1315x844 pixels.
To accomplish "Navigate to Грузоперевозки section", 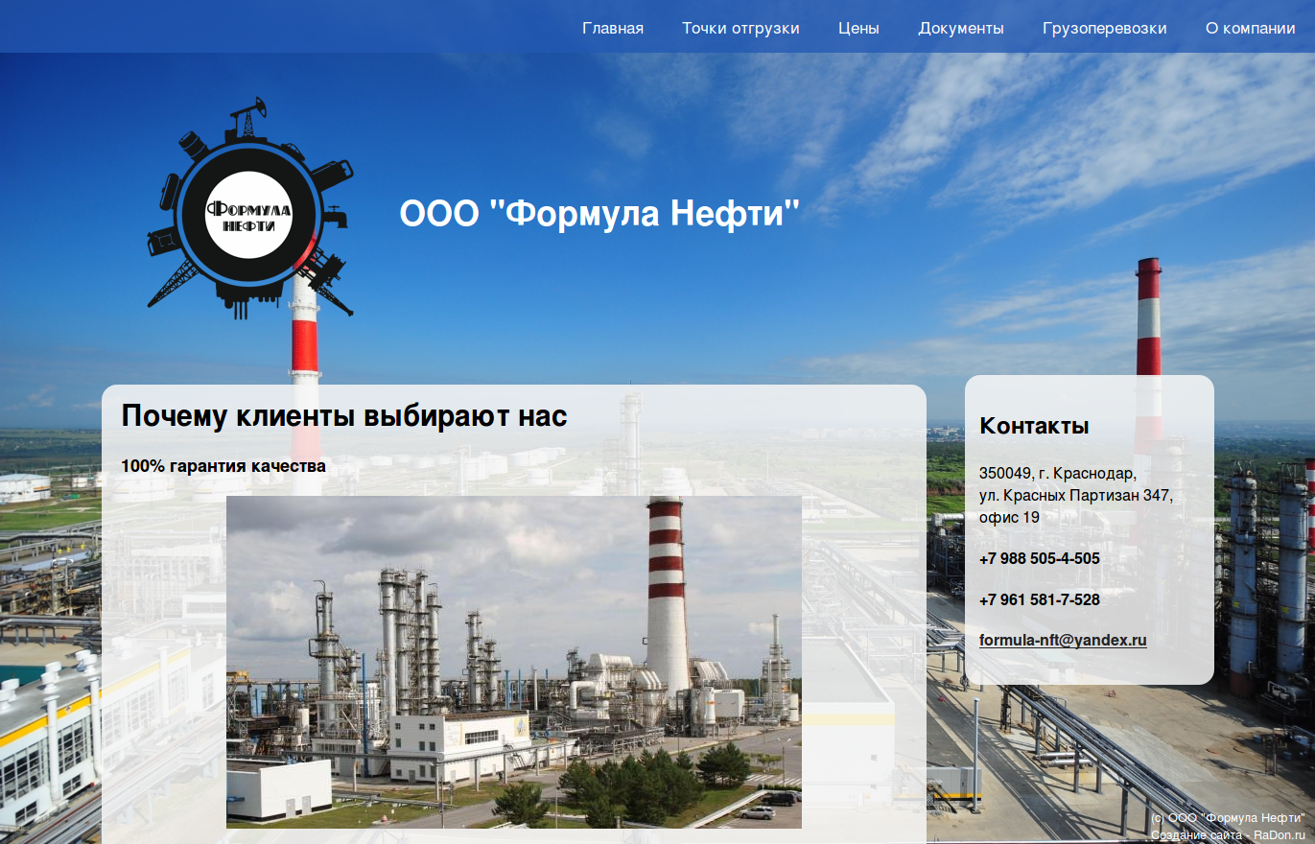I will pos(1104,28).
